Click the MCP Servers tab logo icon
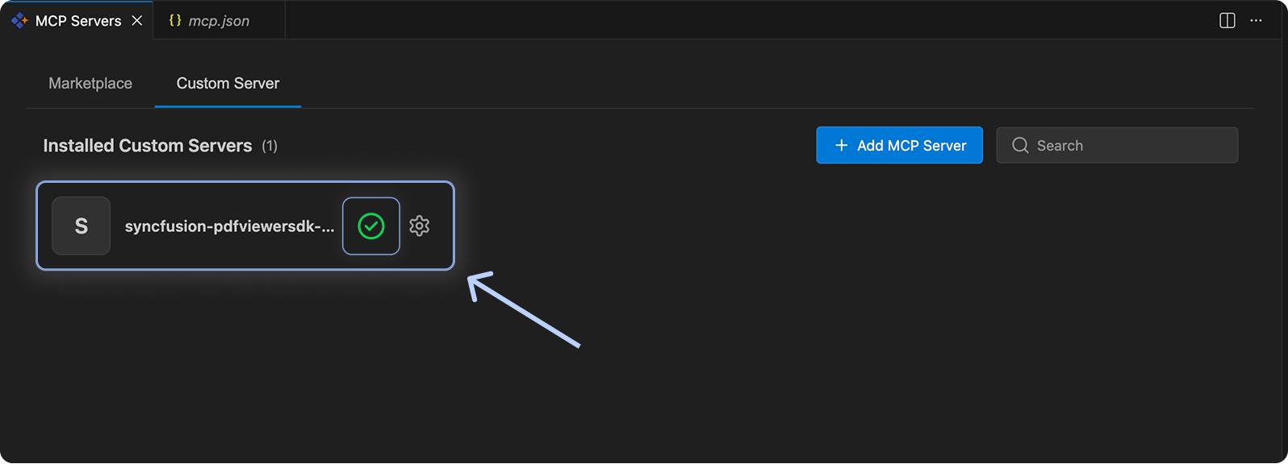Viewport: 1288px width, 464px height. tap(19, 20)
